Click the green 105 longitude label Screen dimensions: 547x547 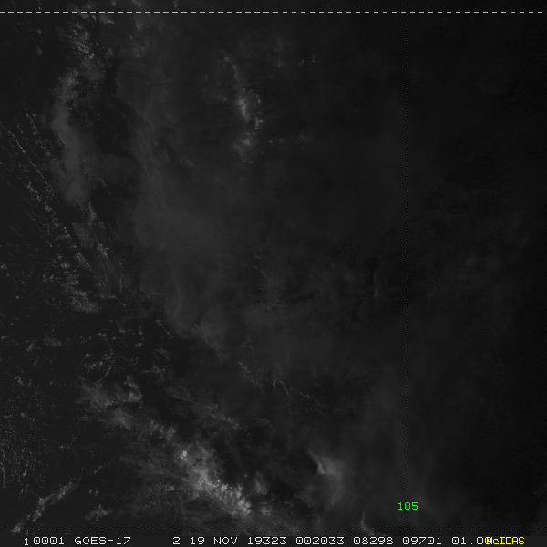coord(408,506)
